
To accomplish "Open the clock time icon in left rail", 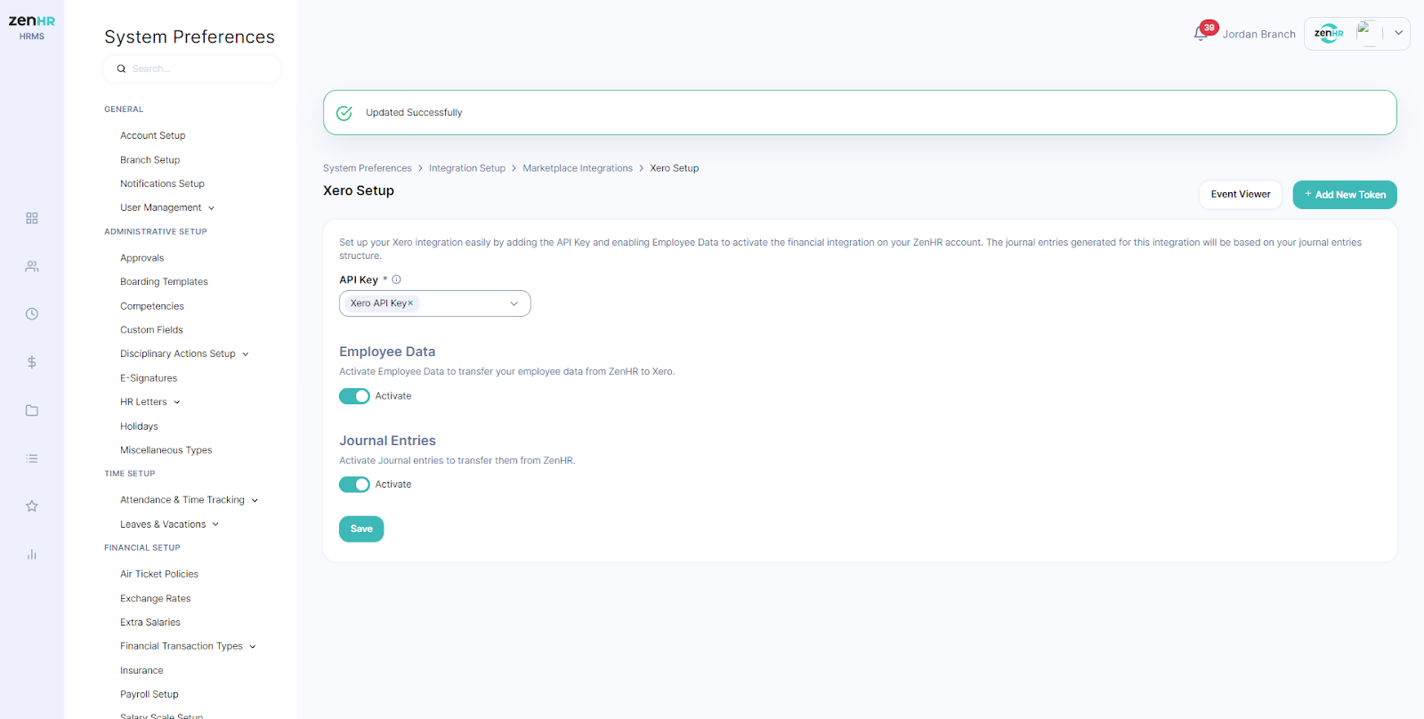I will tap(32, 314).
